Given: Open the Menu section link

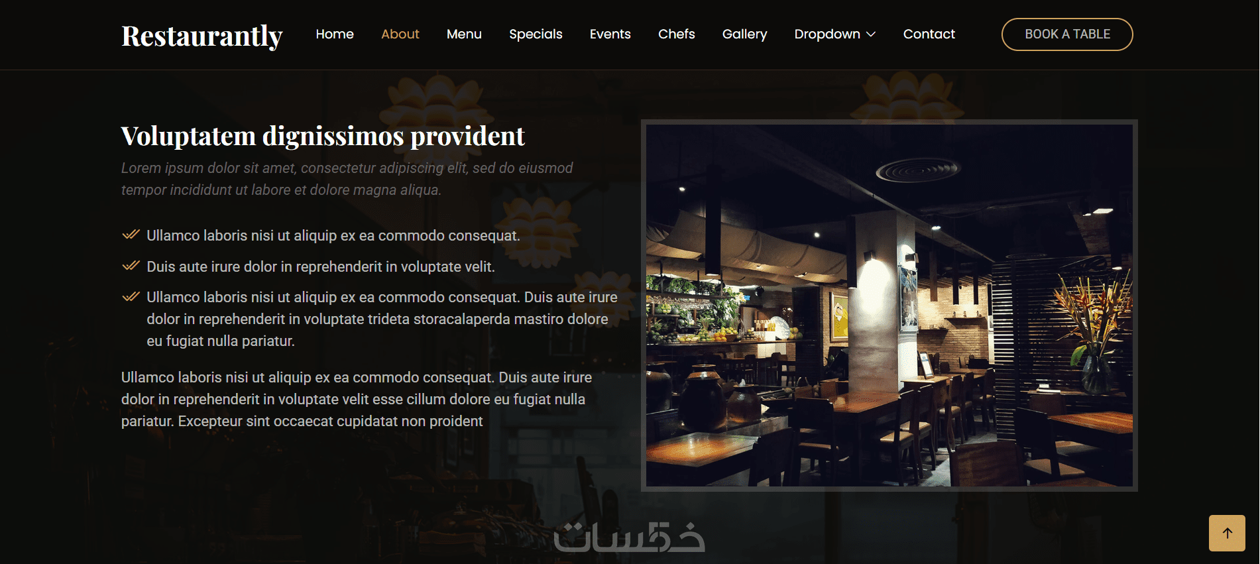Looking at the screenshot, I should click(x=464, y=34).
